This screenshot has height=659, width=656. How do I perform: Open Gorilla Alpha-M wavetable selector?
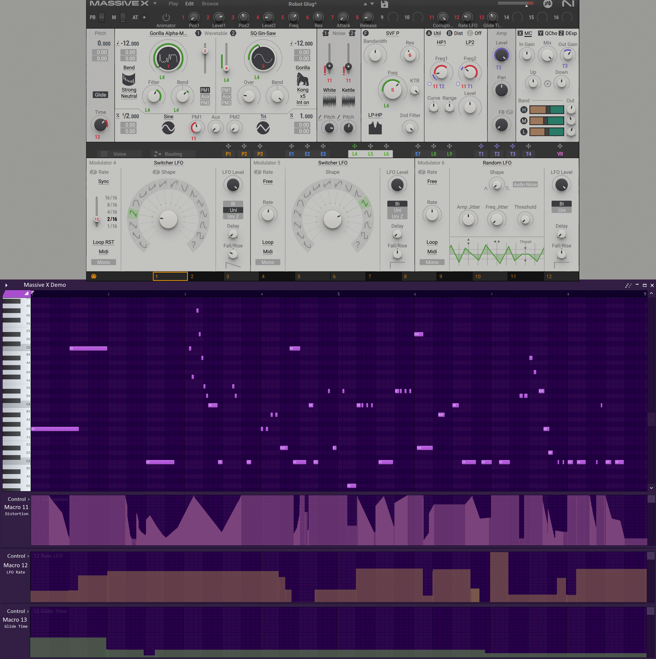pyautogui.click(x=168, y=33)
